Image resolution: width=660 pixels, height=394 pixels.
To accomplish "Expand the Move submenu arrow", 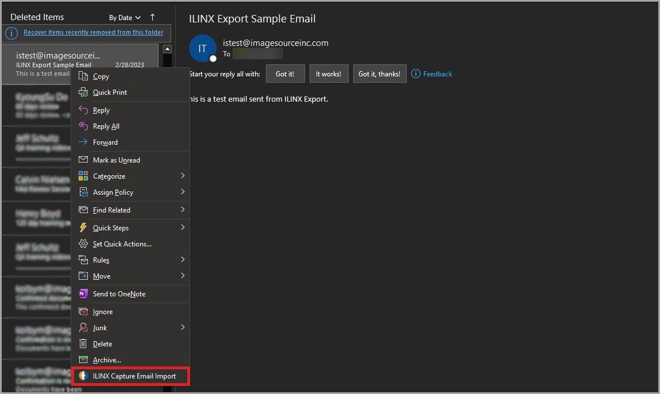I will [183, 275].
